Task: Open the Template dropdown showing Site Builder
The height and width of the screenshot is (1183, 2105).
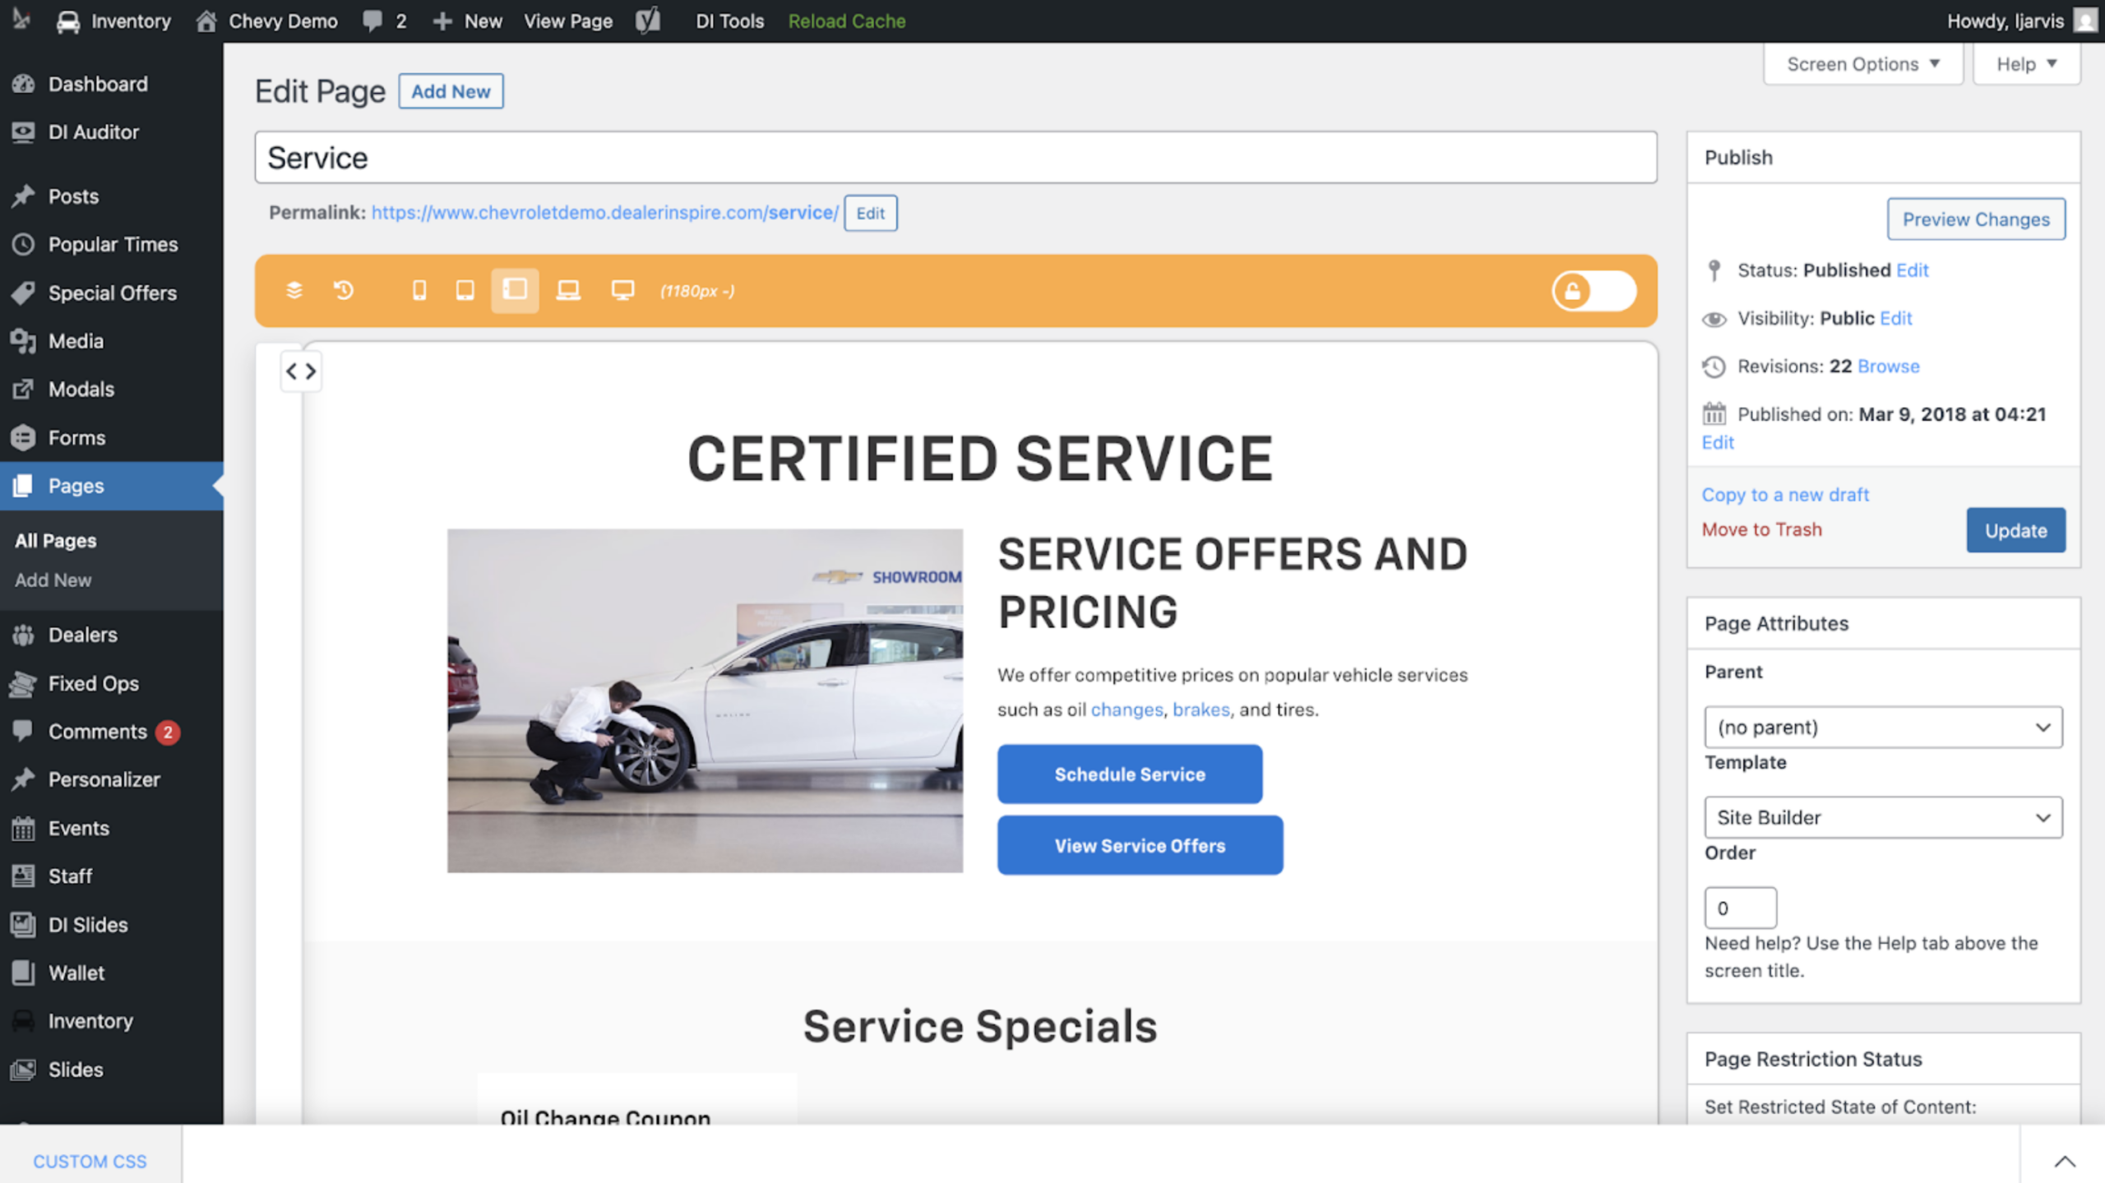Action: pos(1883,817)
